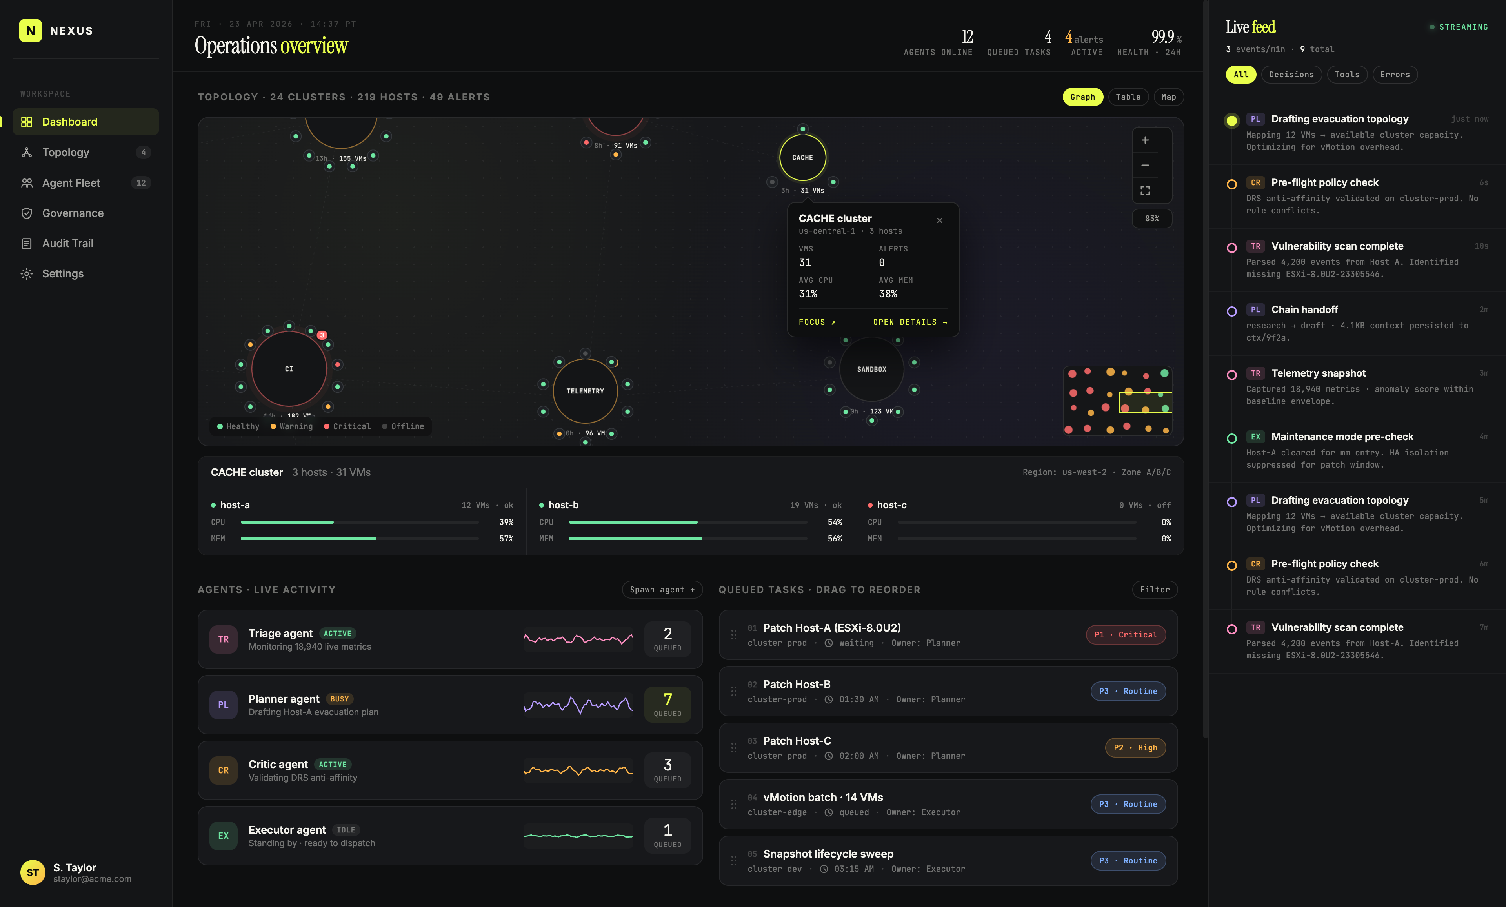This screenshot has height=907, width=1506.
Task: Click the TR Triage agent avatar
Action: click(x=224, y=639)
